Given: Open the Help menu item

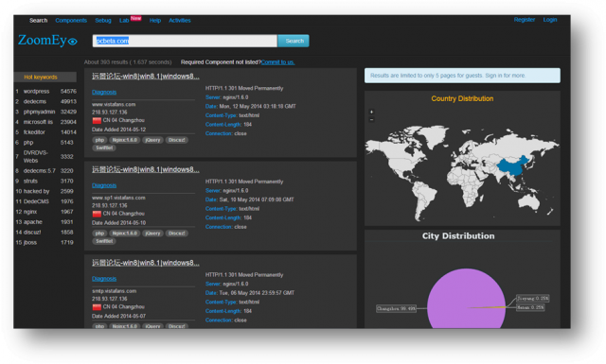Looking at the screenshot, I should pyautogui.click(x=155, y=21).
